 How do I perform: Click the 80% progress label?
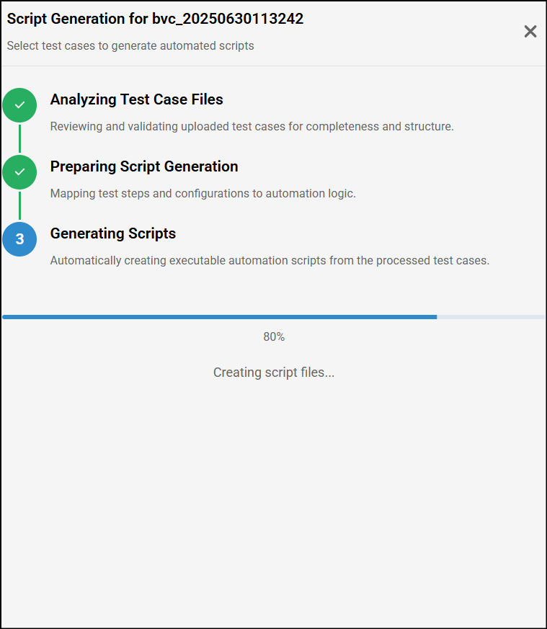click(x=274, y=336)
